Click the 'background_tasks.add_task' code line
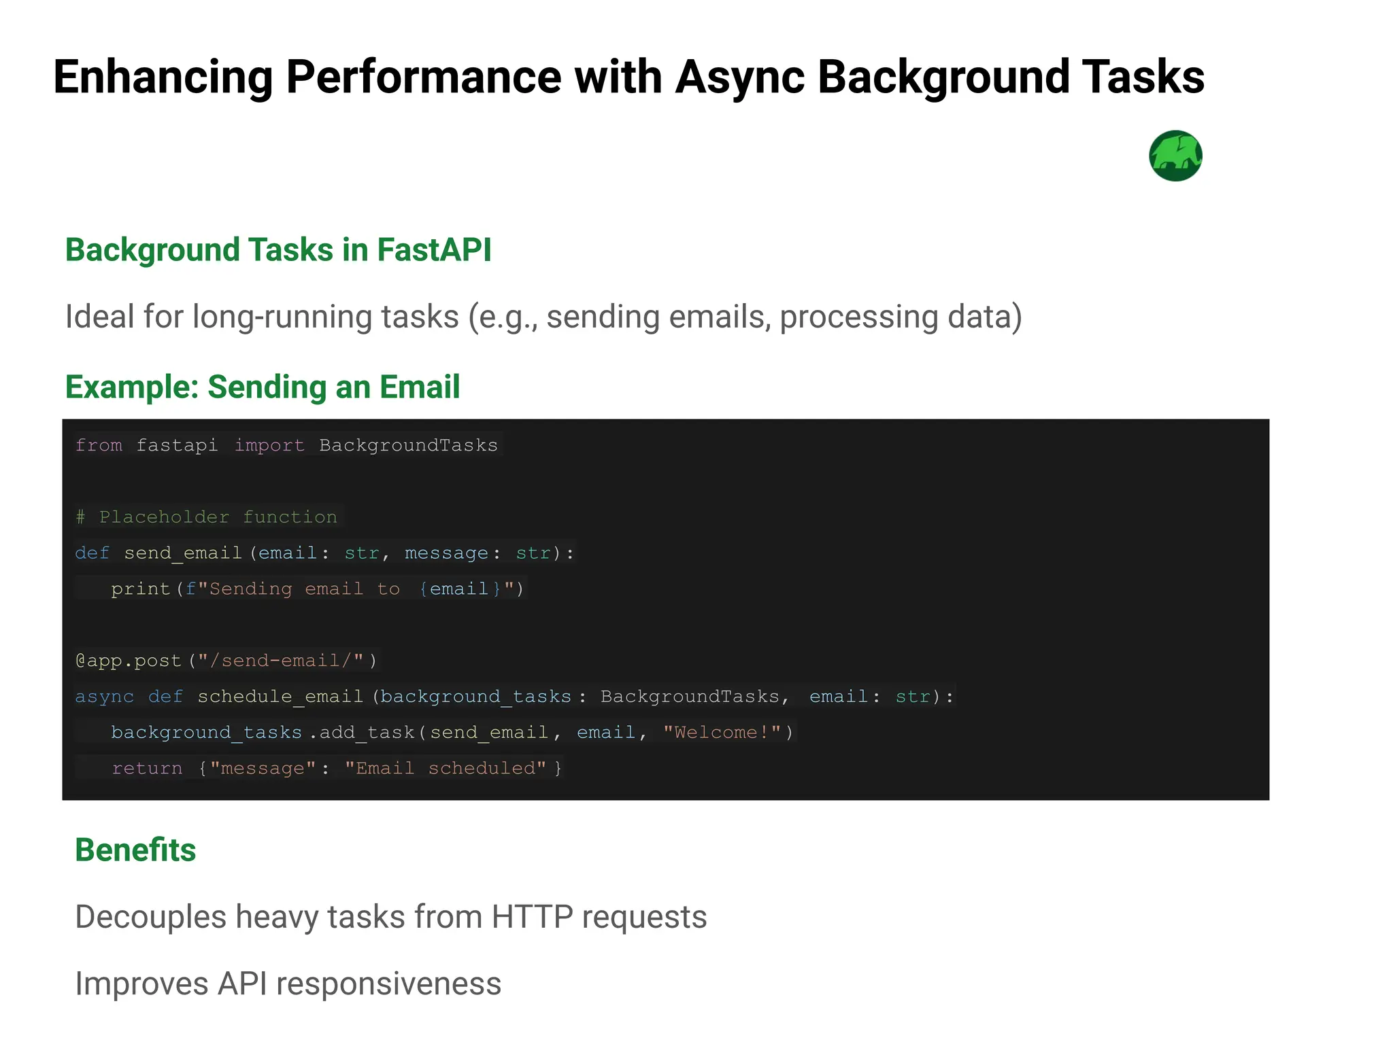The width and height of the screenshot is (1393, 1044). click(x=452, y=733)
